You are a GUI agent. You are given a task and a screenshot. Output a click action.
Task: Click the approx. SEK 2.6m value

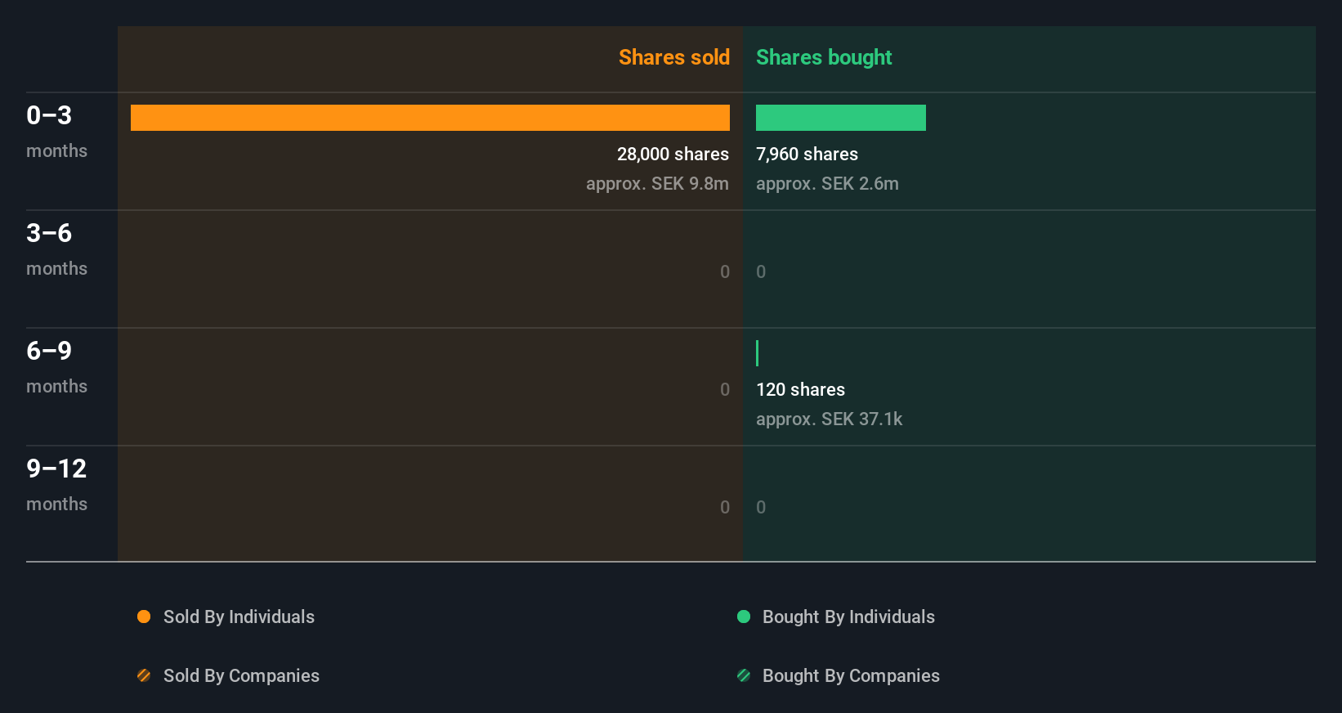[827, 184]
